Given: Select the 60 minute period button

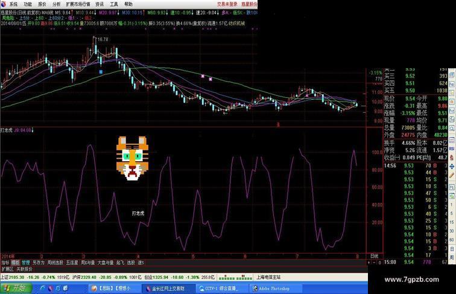Looking at the screenshot, I should click(452, 240).
